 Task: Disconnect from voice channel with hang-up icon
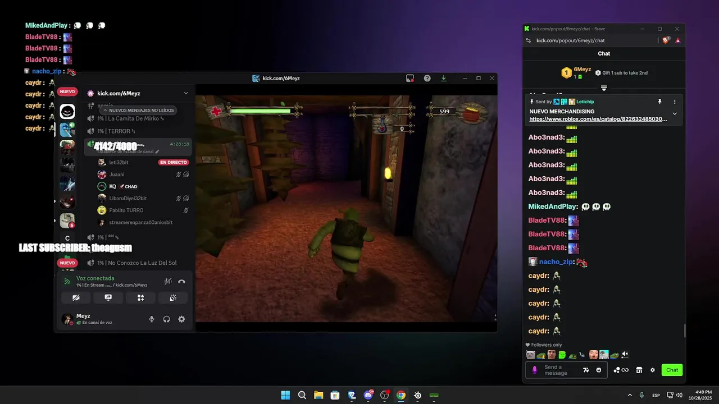(x=181, y=282)
